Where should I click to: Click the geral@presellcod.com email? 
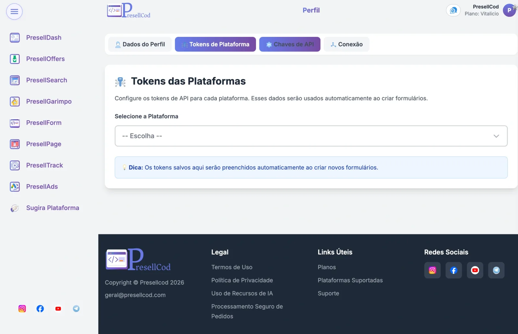point(135,295)
